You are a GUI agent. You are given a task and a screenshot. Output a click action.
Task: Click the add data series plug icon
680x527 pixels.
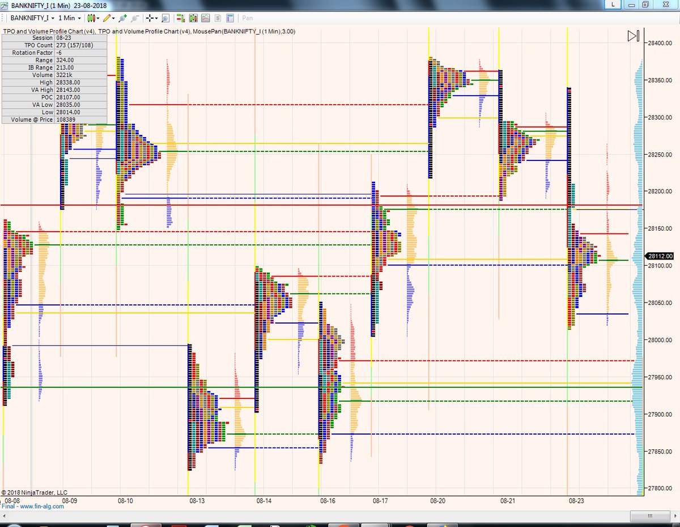(122, 18)
